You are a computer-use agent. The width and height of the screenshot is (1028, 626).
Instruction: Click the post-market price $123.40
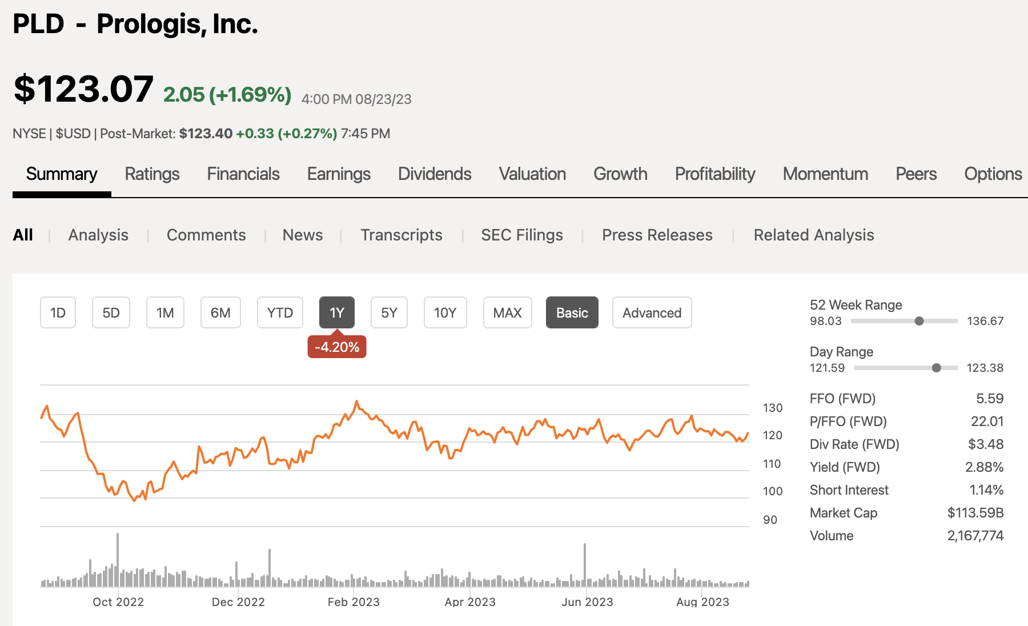point(206,133)
